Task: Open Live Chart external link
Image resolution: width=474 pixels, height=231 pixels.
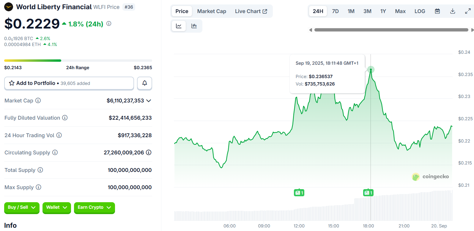Action: click(x=251, y=11)
